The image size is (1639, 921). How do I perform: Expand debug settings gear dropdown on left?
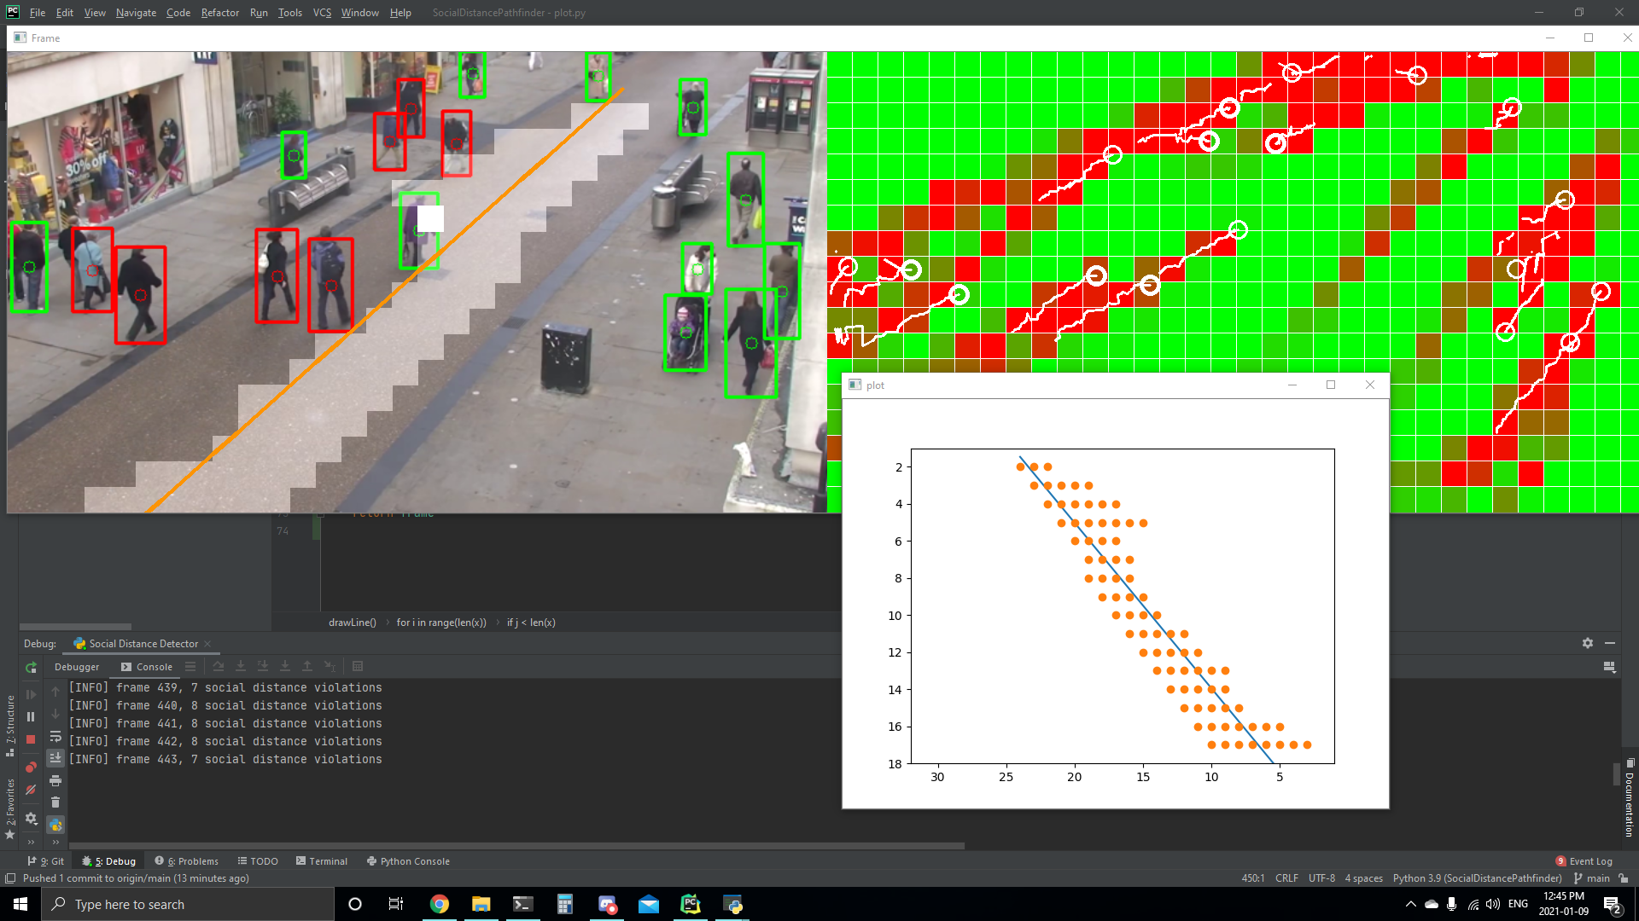[31, 819]
